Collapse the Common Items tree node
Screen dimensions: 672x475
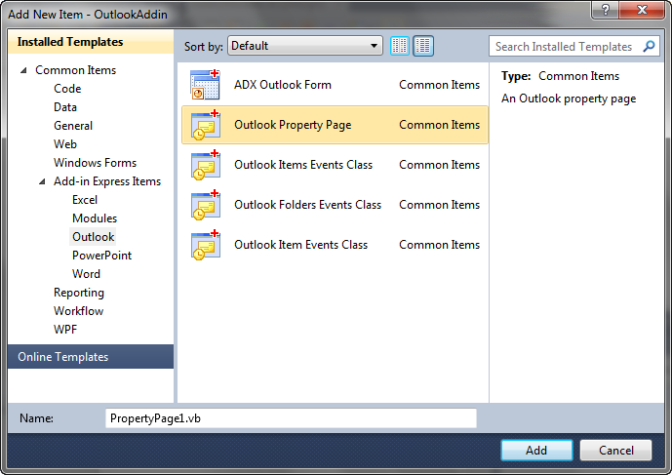tap(24, 70)
